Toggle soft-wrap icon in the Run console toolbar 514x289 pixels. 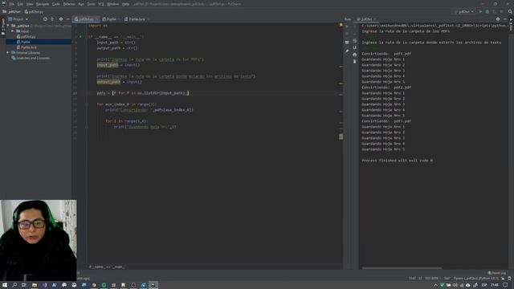tap(355, 41)
